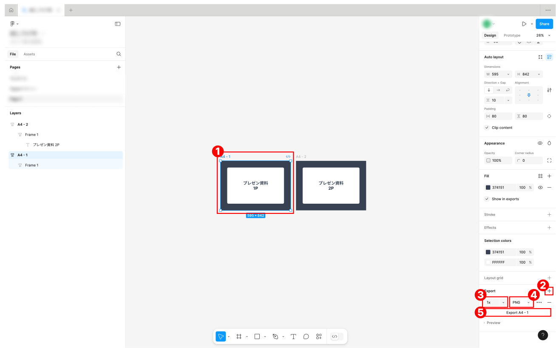Select the Frame tool in toolbar
Image resolution: width=556 pixels, height=348 pixels.
tap(239, 337)
